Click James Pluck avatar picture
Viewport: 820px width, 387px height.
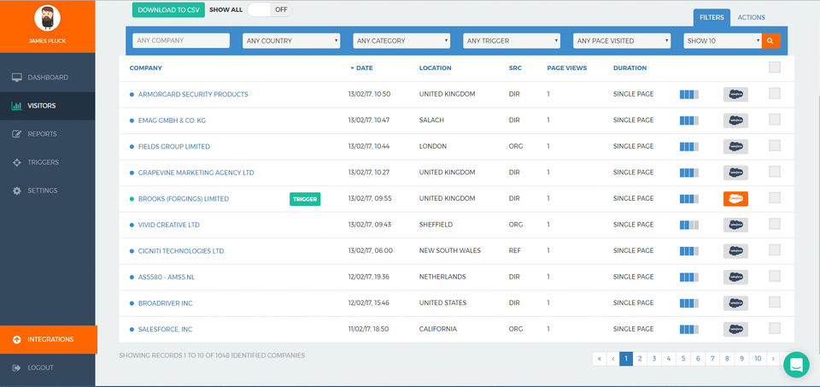[47, 18]
